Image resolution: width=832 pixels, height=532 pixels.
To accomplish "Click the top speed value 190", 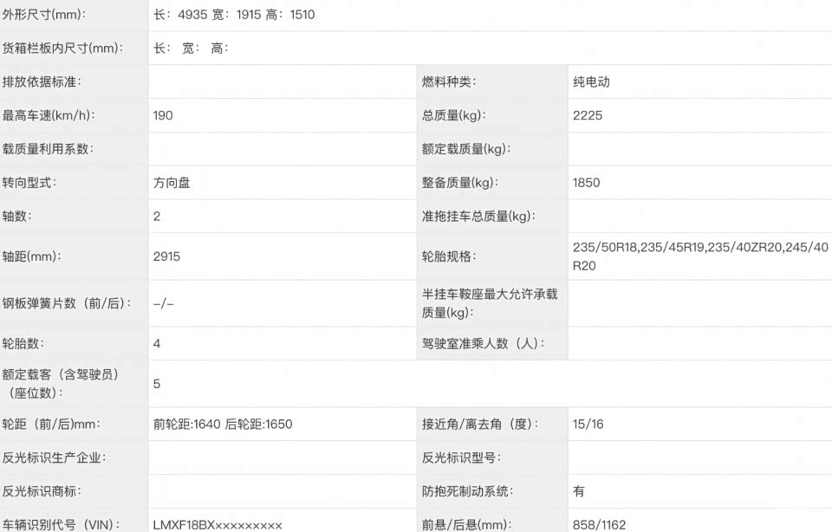I will (x=163, y=116).
